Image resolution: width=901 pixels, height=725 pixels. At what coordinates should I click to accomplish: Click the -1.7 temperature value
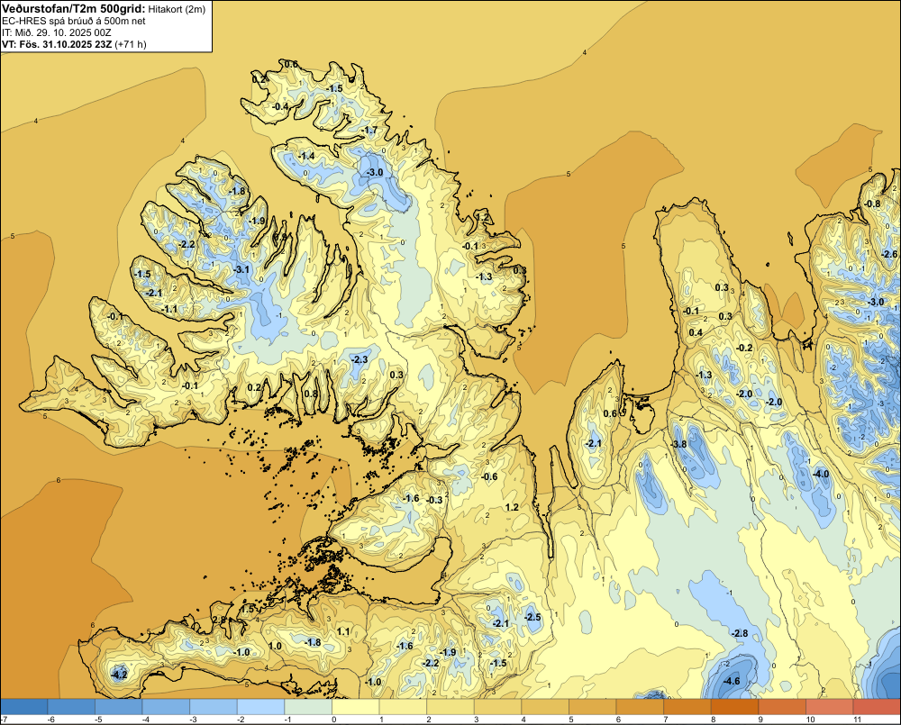pos(369,131)
